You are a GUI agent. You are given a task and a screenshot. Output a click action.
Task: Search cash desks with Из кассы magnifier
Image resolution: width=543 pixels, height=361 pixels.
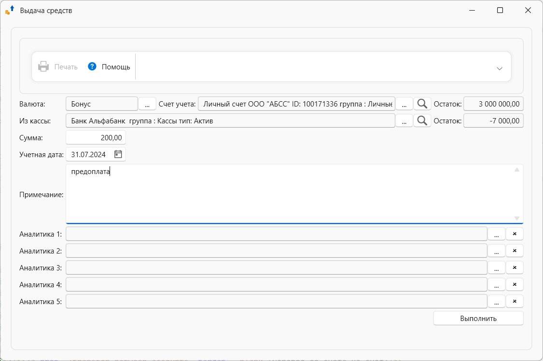(x=422, y=120)
